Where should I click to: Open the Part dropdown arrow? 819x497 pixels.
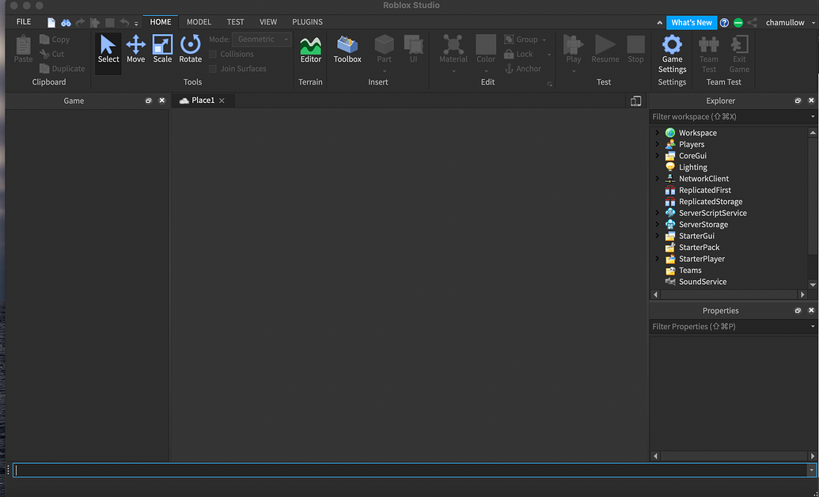tap(385, 71)
